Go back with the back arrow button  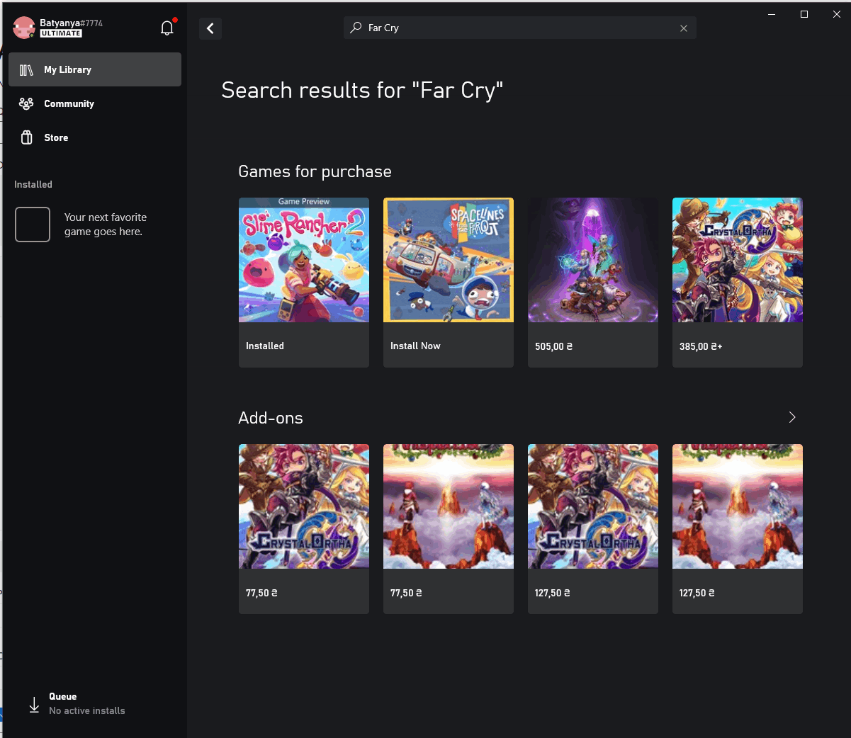click(210, 28)
